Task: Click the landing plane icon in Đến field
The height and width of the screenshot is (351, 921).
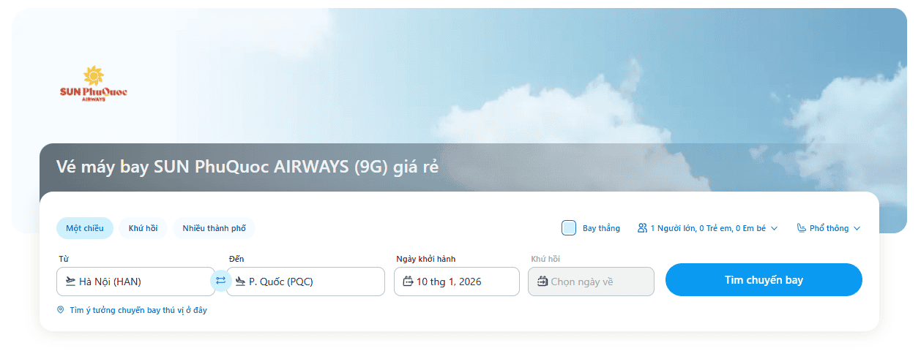Action: [240, 282]
